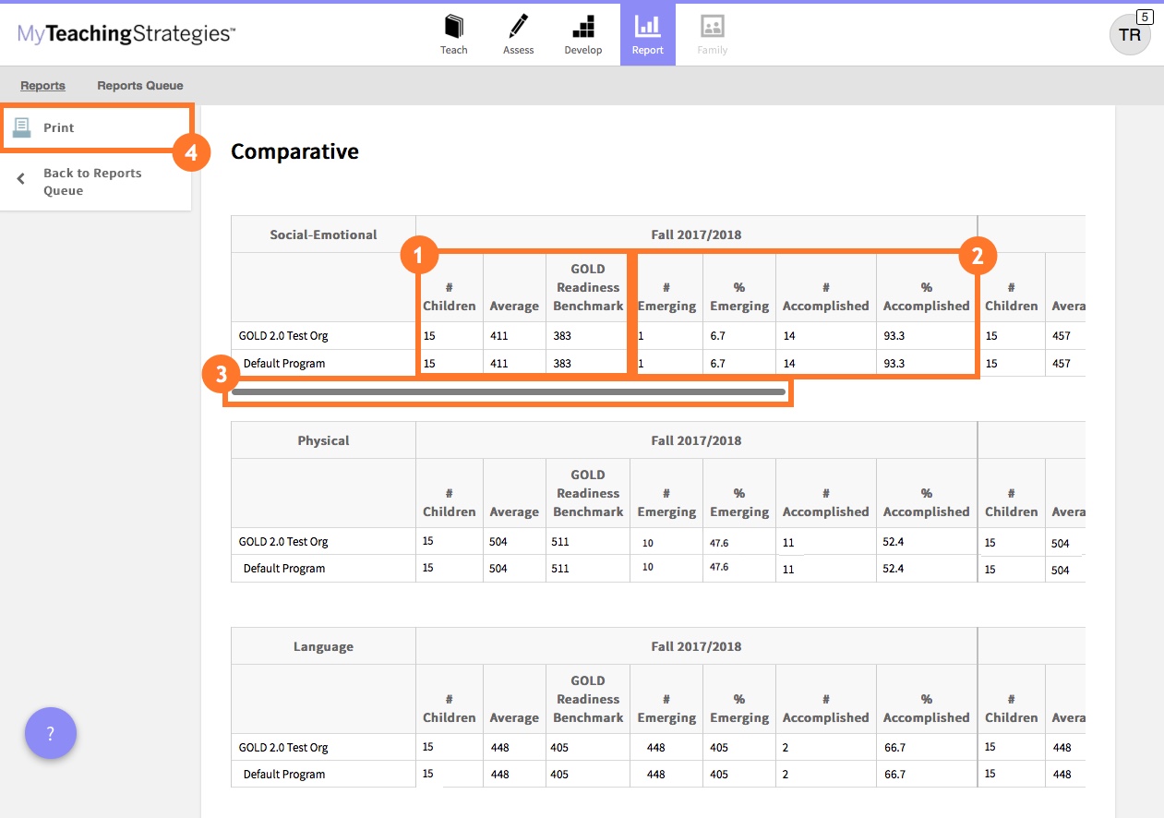Click the horizontal scrollbar under Social-Emotional table
The image size is (1164, 818).
(x=508, y=391)
